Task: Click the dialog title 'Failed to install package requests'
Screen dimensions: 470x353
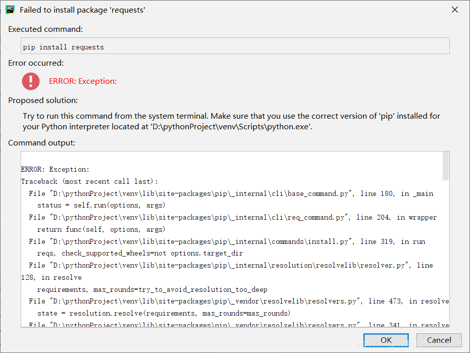Action: click(82, 9)
